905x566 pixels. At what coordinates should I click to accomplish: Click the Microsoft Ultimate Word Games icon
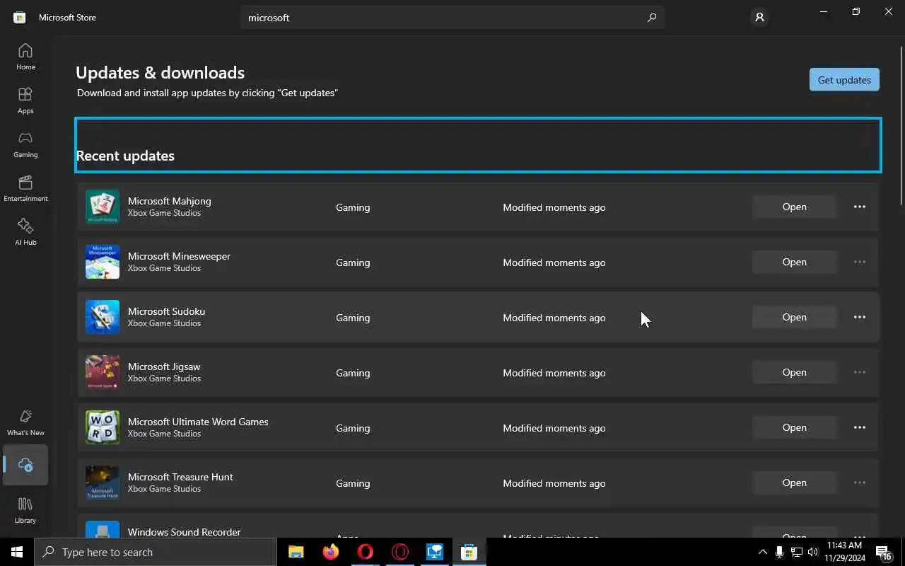(103, 427)
